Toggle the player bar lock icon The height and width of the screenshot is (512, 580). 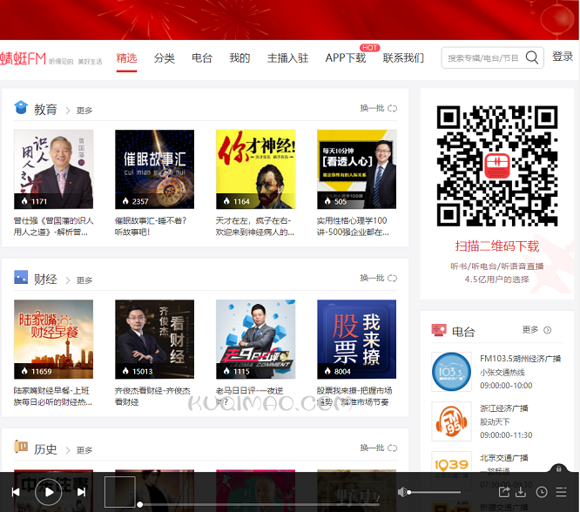tap(558, 468)
